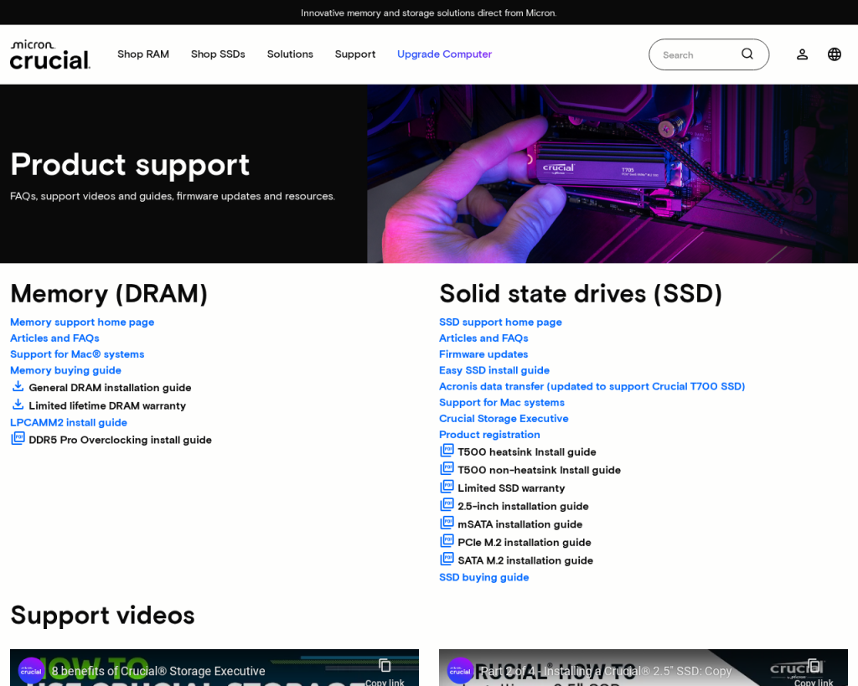Click PDF icon beside Limited SSD warranty
This screenshot has height=686, width=858.
coord(447,487)
